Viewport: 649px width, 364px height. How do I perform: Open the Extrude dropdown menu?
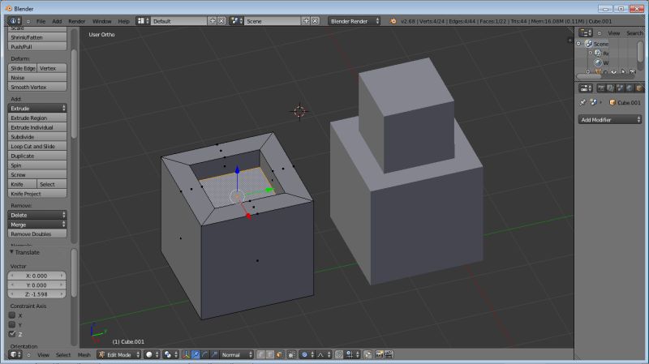click(37, 108)
